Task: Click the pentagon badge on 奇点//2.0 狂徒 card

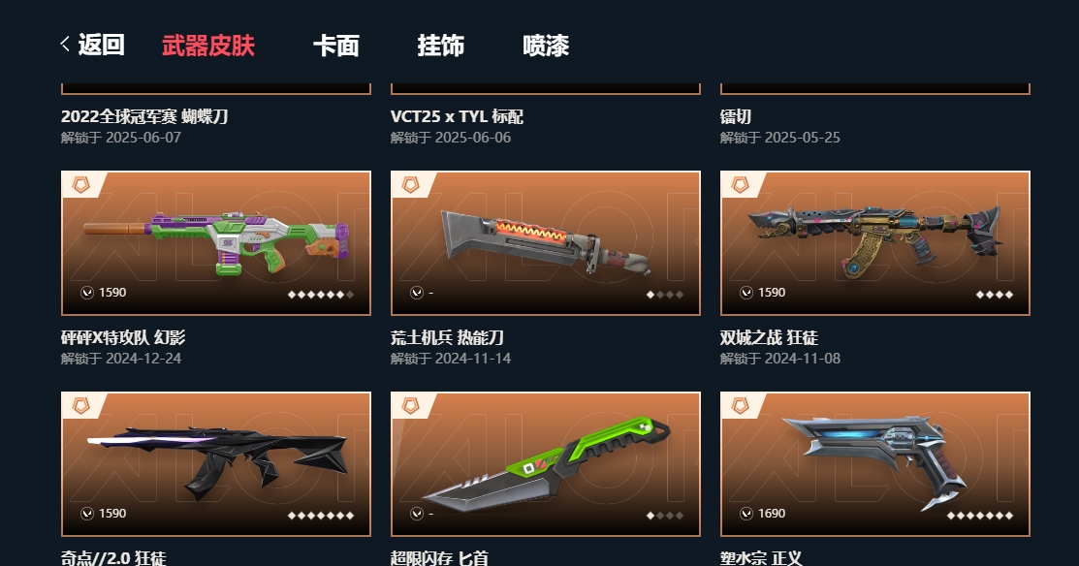Action: [x=81, y=406]
